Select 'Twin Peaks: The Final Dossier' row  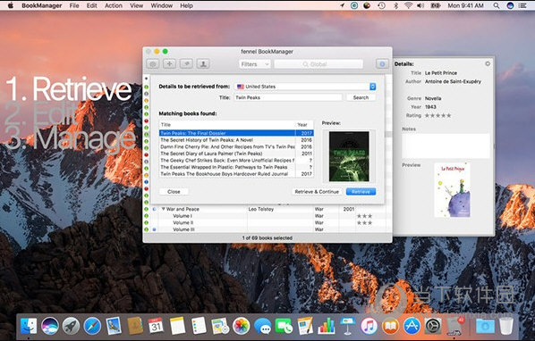[x=236, y=133]
